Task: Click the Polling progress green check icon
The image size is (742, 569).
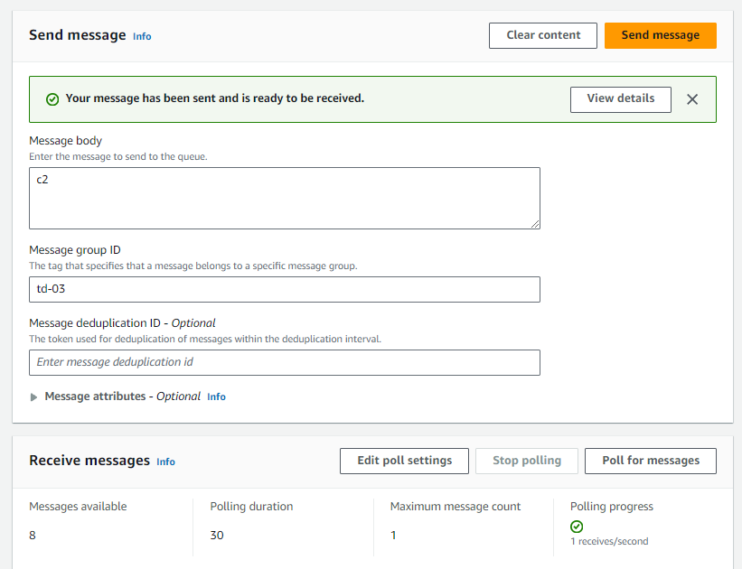Action: tap(577, 527)
